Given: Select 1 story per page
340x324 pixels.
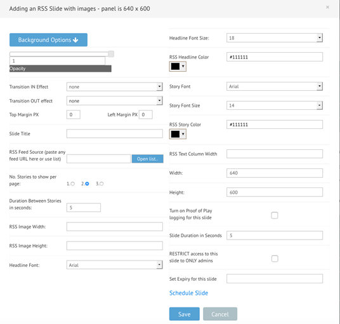Looking at the screenshot, I should (x=73, y=184).
